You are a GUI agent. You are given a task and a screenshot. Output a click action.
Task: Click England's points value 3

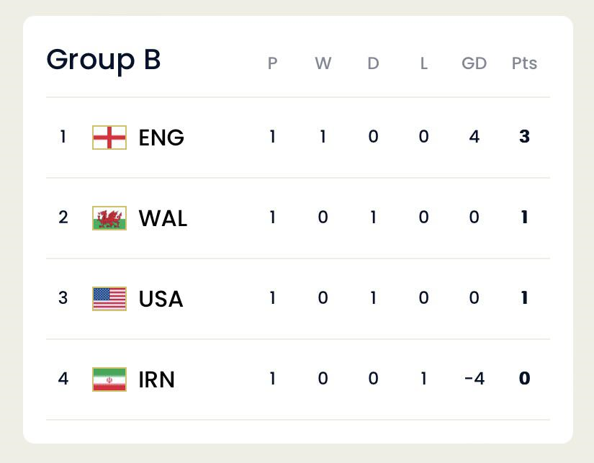coord(524,136)
